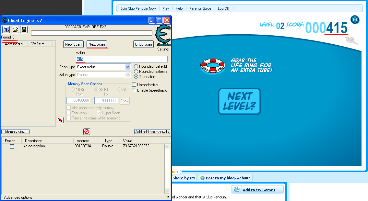Open the Memory view button
This screenshot has width=368, height=201.
(15, 132)
